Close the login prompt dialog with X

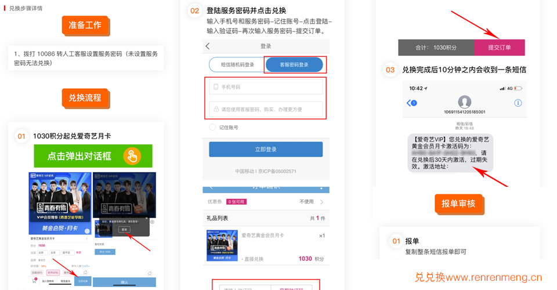(x=146, y=218)
